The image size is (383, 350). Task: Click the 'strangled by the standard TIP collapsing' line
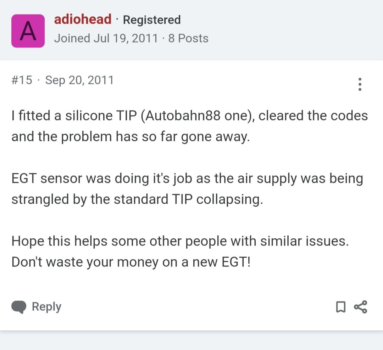(137, 199)
